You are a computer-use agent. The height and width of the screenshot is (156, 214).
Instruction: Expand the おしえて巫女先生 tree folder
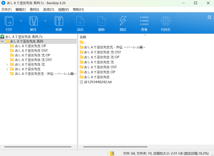7,69
